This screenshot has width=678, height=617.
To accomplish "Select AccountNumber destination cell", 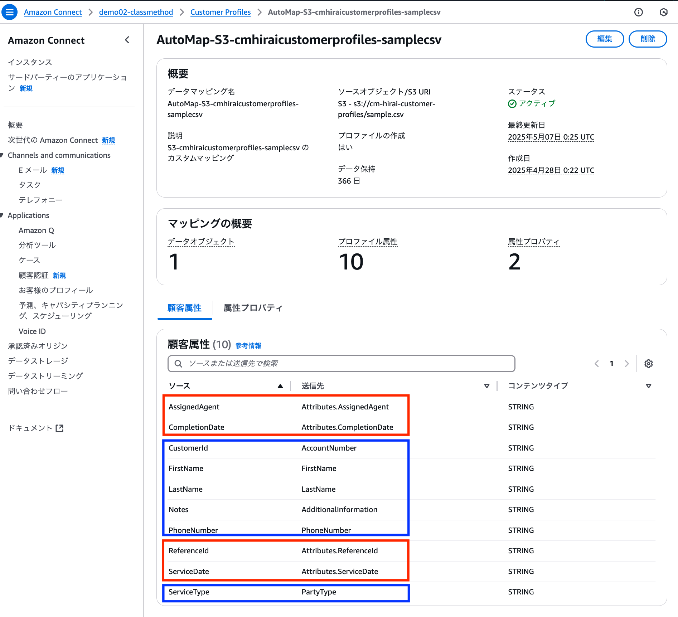I will point(329,448).
